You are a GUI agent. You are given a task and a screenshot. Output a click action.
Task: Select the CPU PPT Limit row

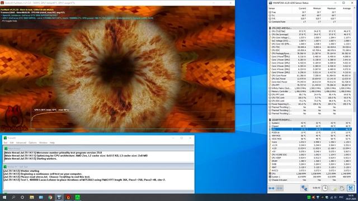pyautogui.click(x=310, y=94)
